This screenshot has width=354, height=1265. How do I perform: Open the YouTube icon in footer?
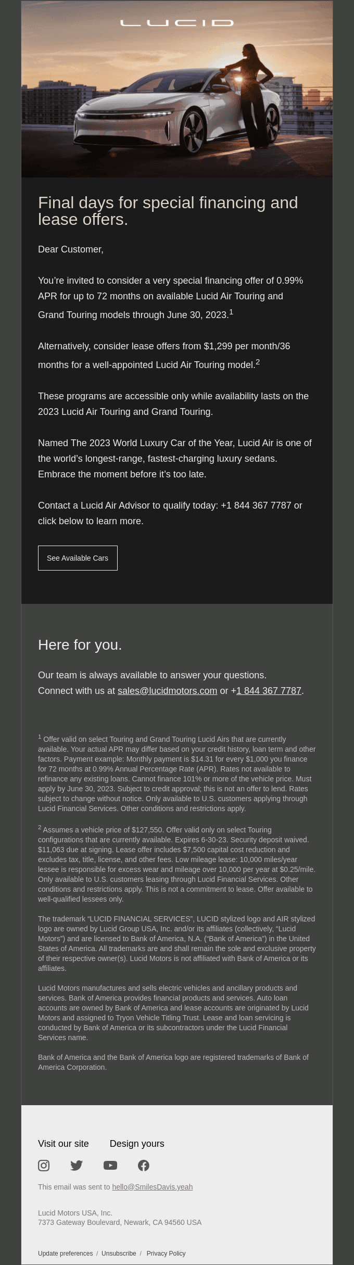coord(110,1165)
